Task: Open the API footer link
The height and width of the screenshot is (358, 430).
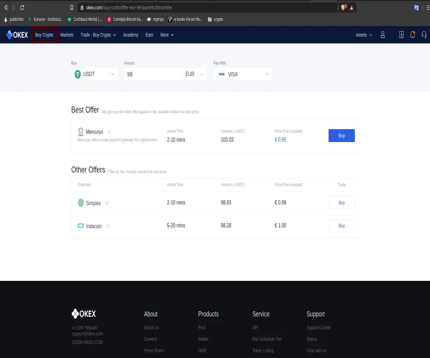Action: 255,328
